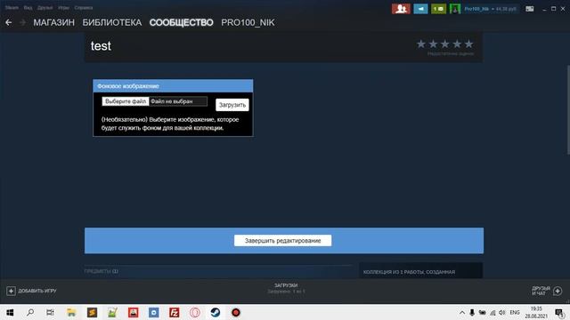Open Task View on the taskbar
The height and width of the screenshot is (320, 570).
(x=50, y=312)
